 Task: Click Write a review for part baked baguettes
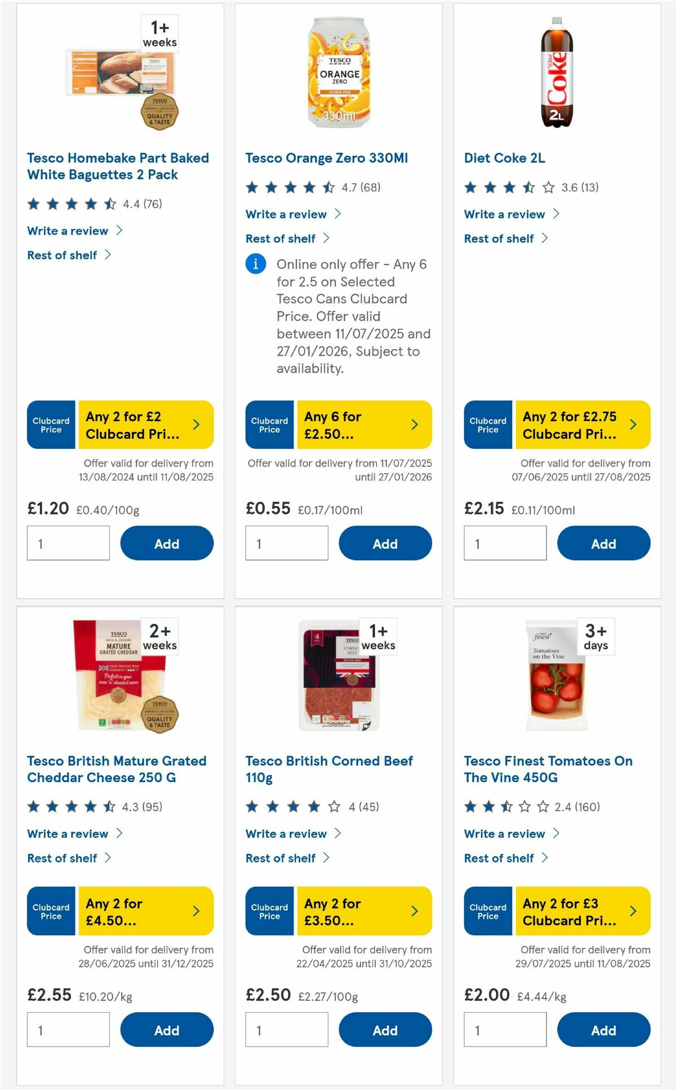tap(66, 231)
